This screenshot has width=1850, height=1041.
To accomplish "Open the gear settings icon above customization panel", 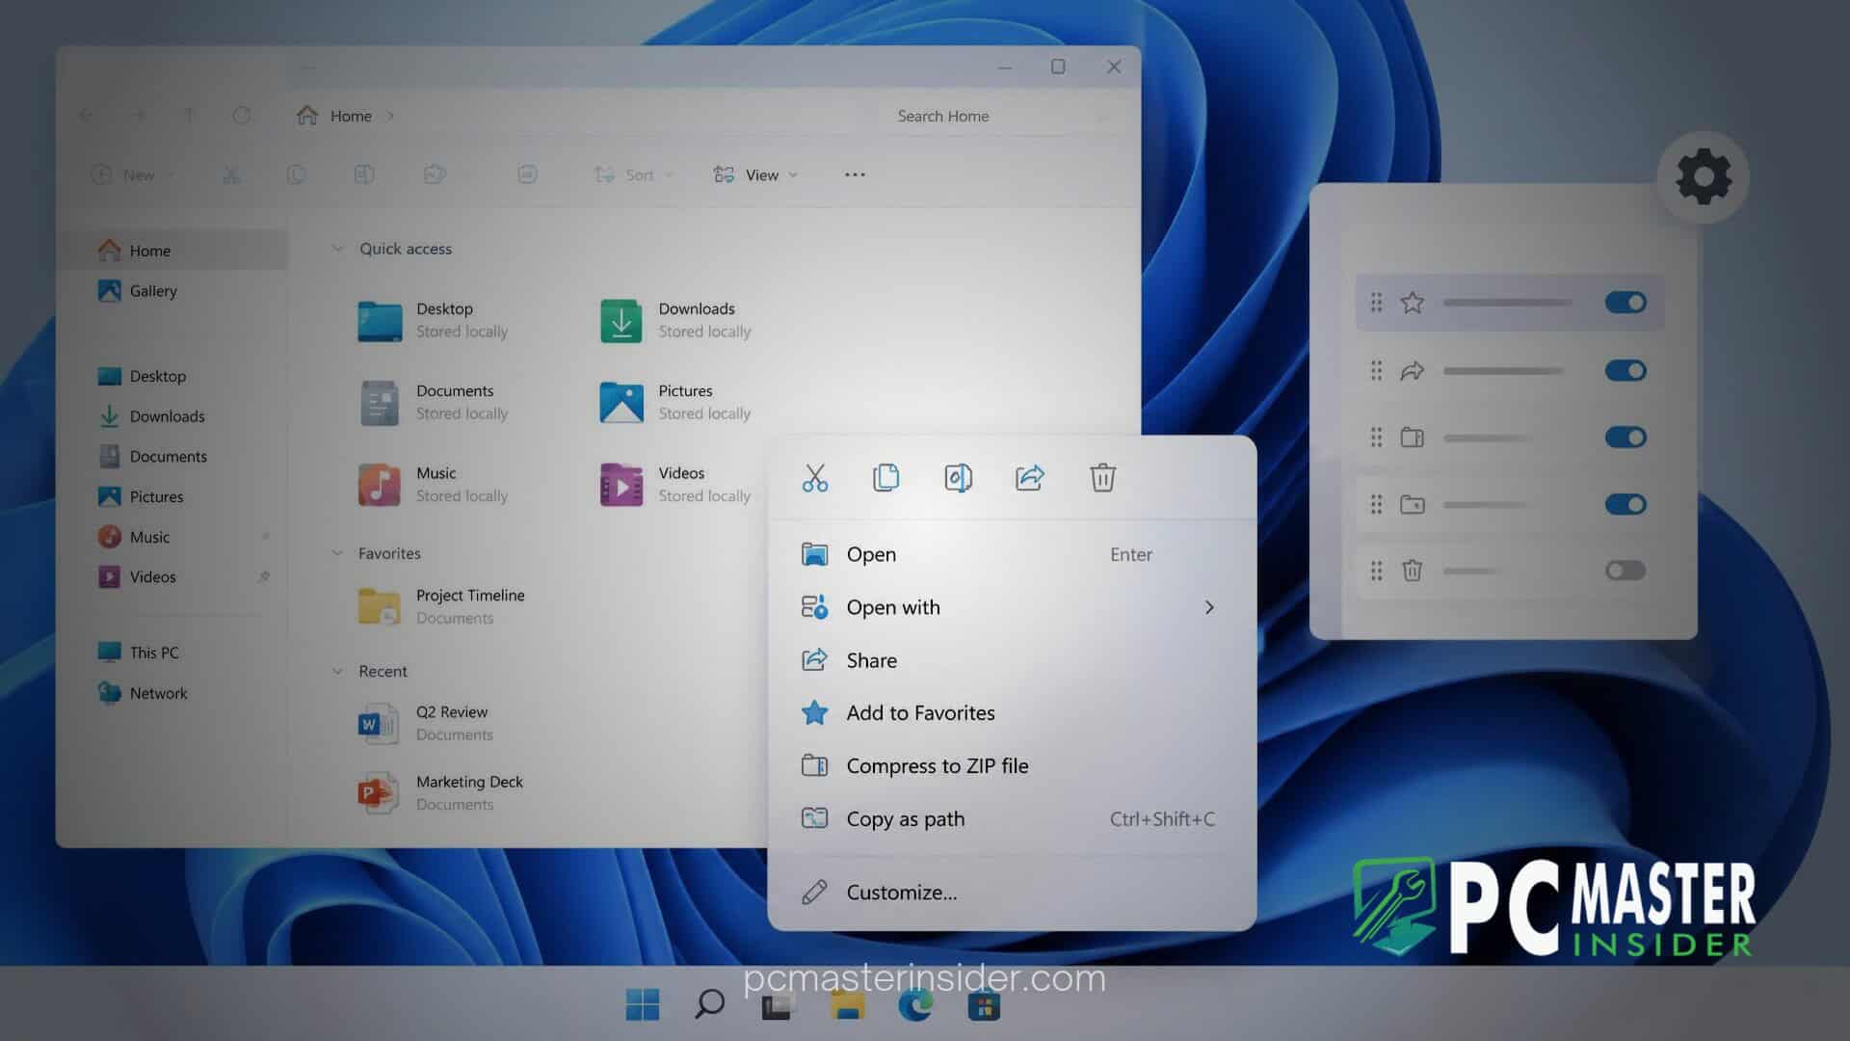I will coord(1704,176).
